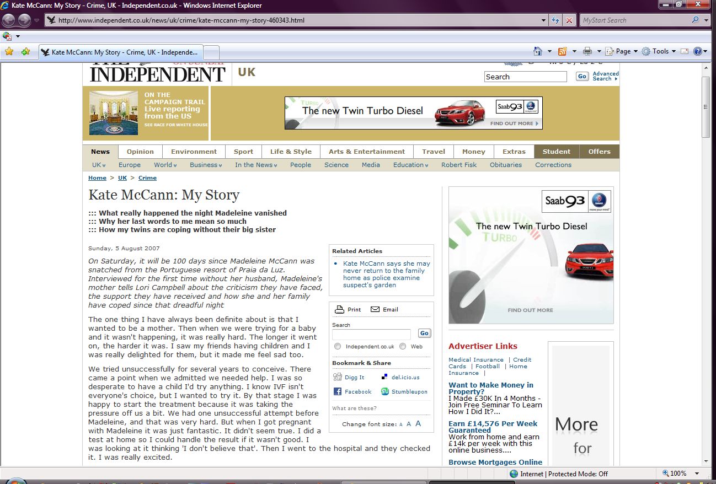Switch to the Environment section tab

click(x=194, y=152)
